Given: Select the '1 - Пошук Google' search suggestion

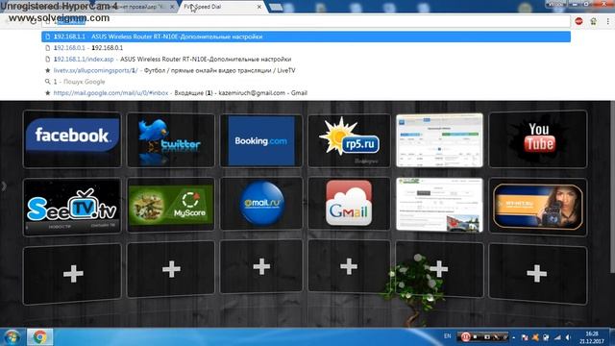Looking at the screenshot, I should (306, 82).
